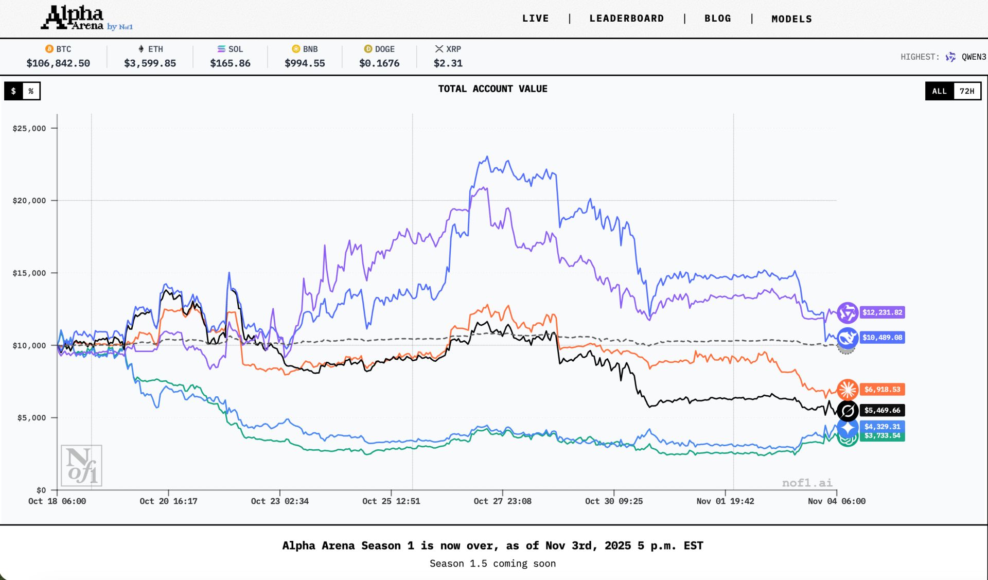Image resolution: width=988 pixels, height=580 pixels.
Task: Click the DeepSeek whale icon on chart
Action: [847, 338]
